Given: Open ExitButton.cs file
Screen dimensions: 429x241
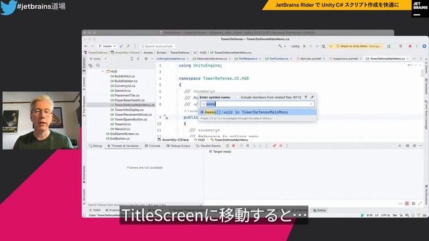Looking at the screenshot, I should (118, 139).
